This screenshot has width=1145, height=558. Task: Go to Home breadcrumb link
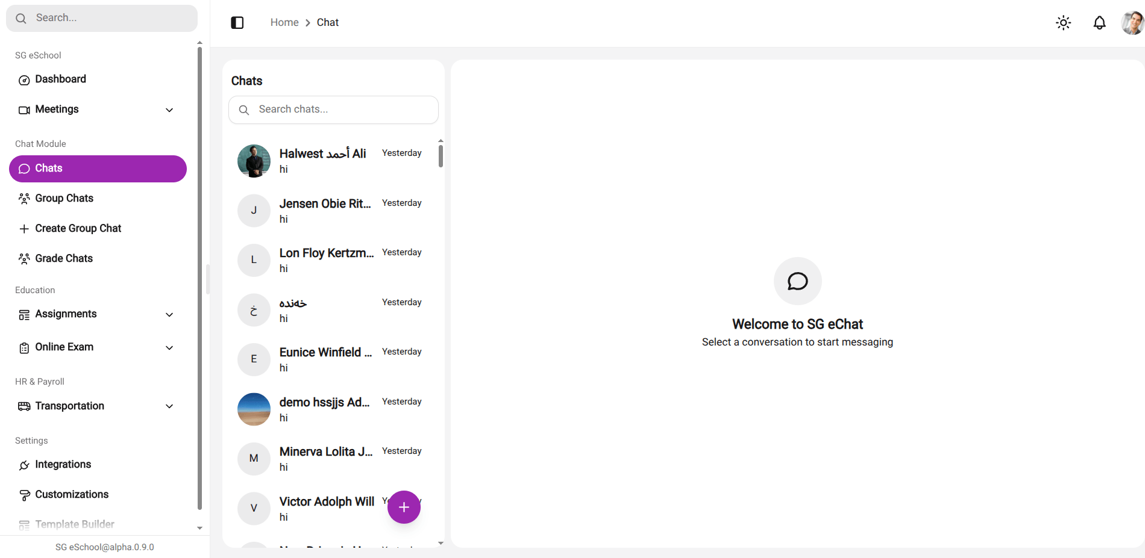coord(284,22)
